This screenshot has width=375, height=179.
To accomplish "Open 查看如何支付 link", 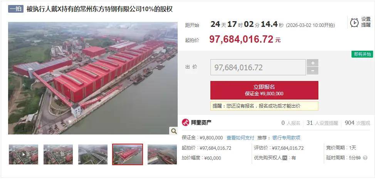I will (x=240, y=138).
